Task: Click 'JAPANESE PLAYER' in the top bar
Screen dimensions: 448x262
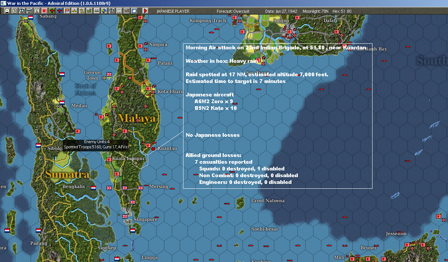Action: [173, 11]
